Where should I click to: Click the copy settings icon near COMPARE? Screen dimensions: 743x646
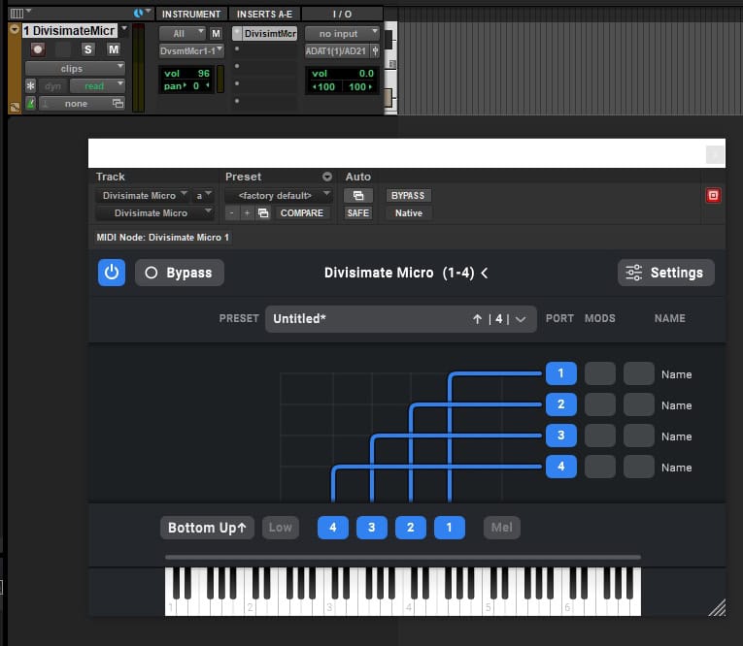click(263, 213)
